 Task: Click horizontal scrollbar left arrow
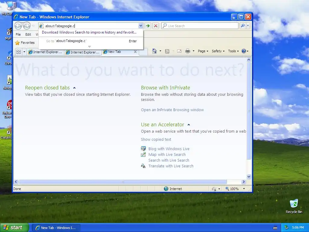click(16, 182)
